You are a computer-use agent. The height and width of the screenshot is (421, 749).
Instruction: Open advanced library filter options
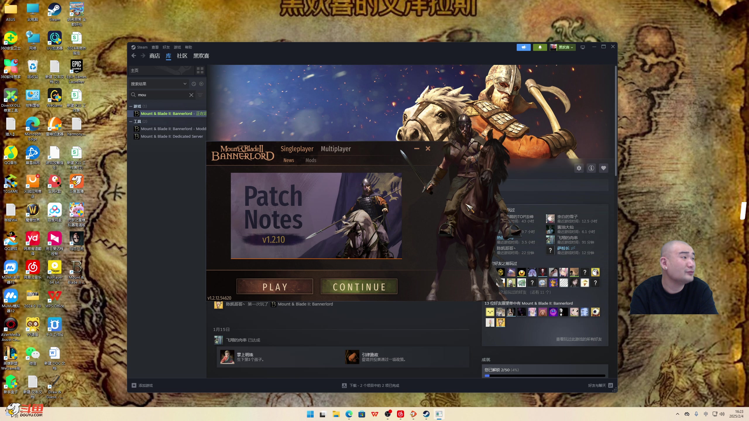click(x=200, y=95)
